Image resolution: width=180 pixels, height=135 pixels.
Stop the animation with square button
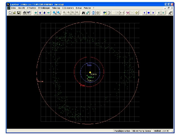click(x=148, y=12)
